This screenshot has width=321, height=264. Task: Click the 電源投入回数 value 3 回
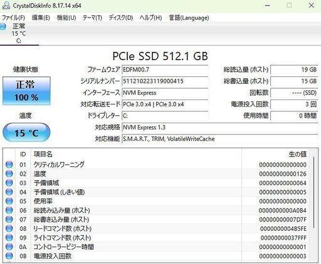(x=295, y=104)
